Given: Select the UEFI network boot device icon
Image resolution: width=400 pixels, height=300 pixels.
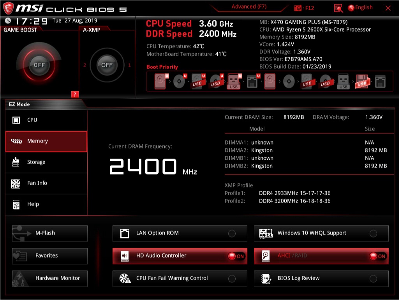Looking at the screenshot, I should coord(253,81).
